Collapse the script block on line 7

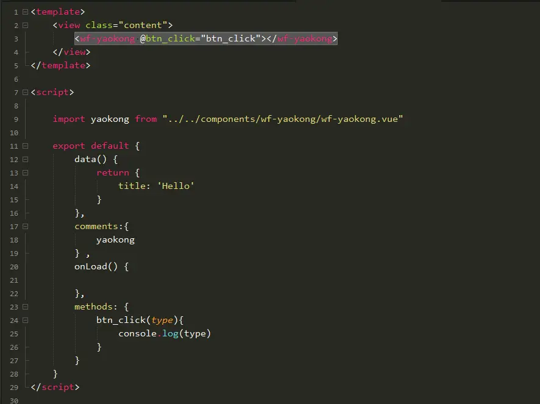tap(25, 92)
